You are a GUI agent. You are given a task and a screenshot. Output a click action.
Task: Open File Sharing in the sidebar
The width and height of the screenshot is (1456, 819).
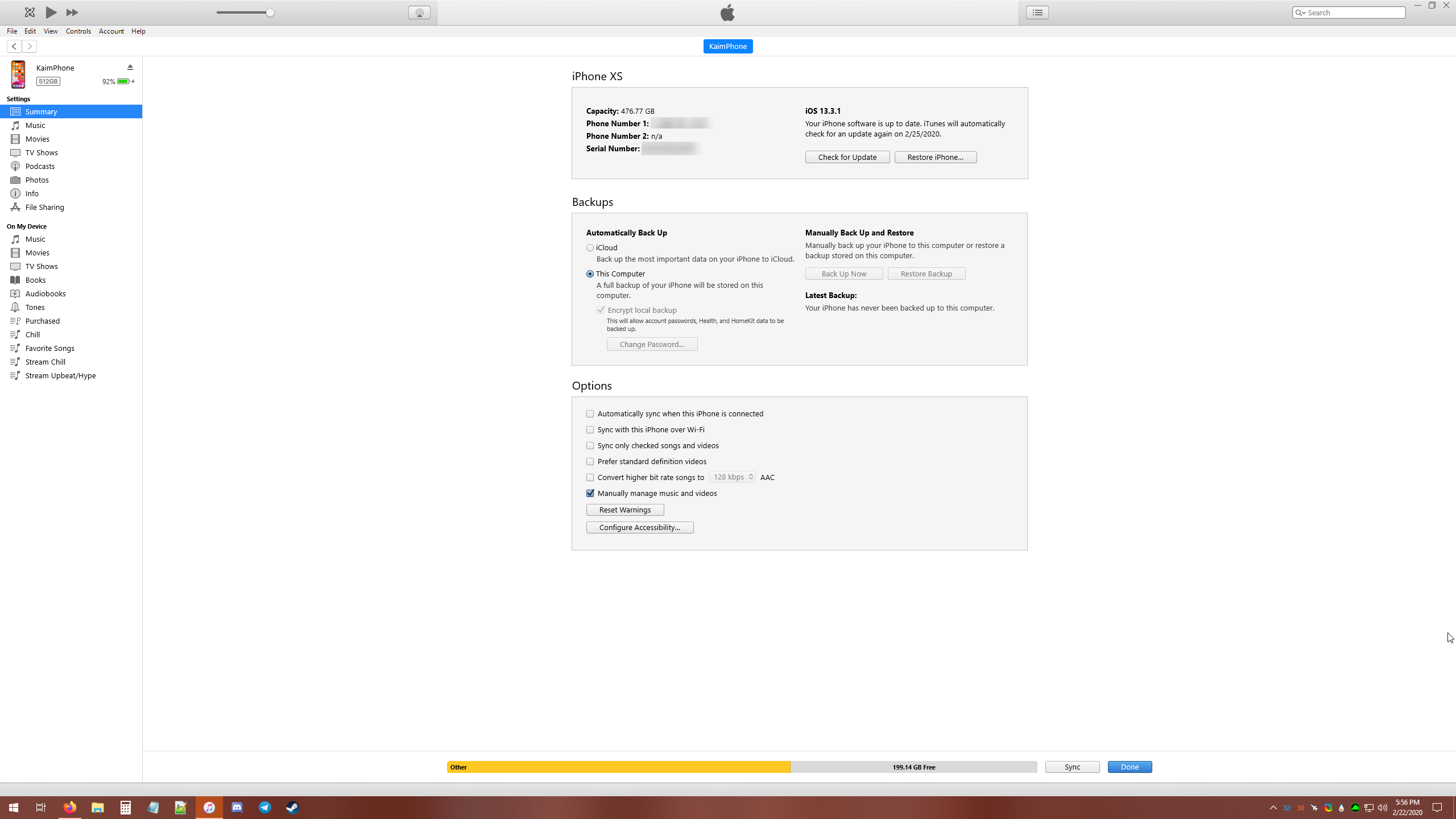pos(44,207)
